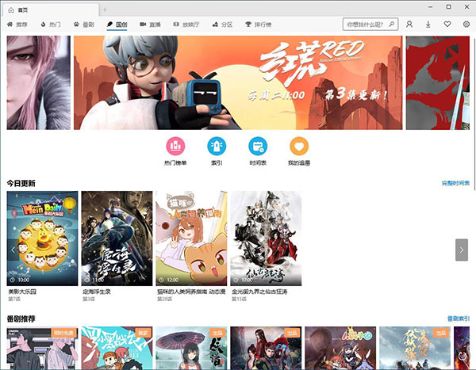This screenshot has width=476, height=370.
Task: Open the user account icon
Action: coord(409,25)
